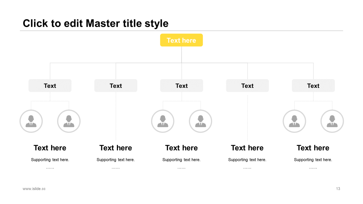This screenshot has height=204, width=363.
Task: Click right person icon under middle Text box
Action: pos(201,121)
